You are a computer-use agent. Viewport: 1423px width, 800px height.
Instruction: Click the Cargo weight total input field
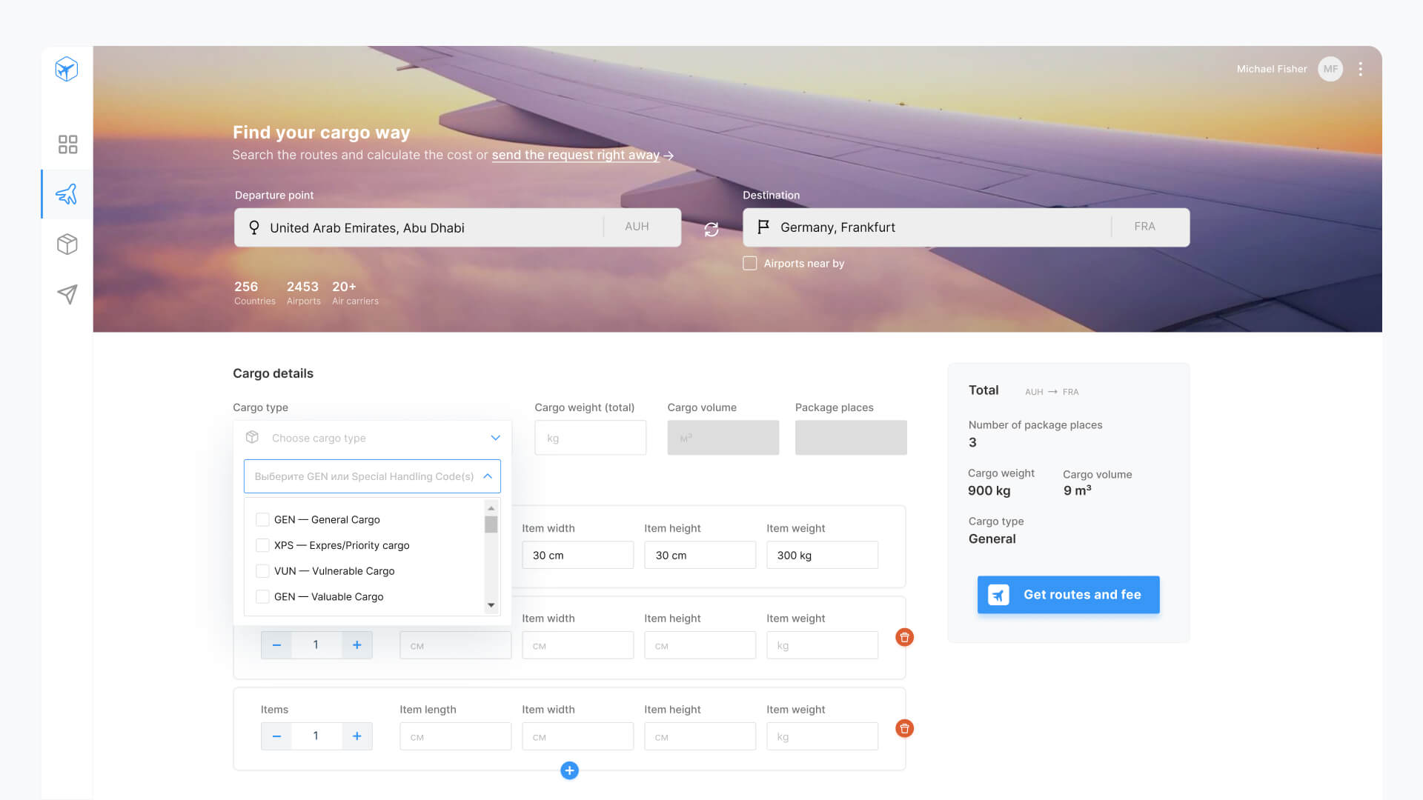click(x=590, y=438)
